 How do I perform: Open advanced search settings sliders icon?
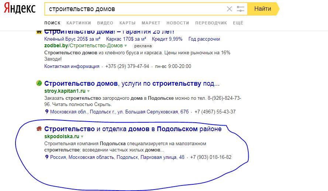point(240,9)
